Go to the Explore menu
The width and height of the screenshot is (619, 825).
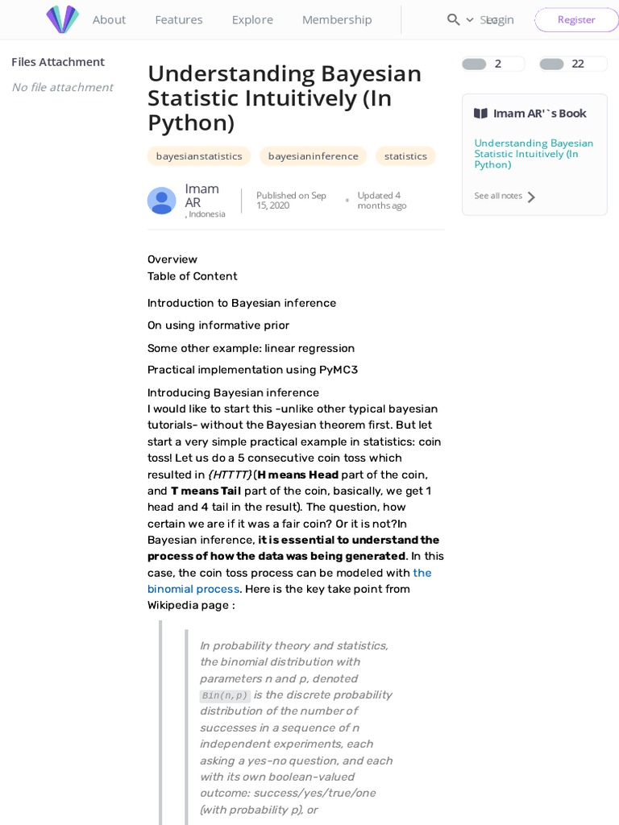(252, 19)
